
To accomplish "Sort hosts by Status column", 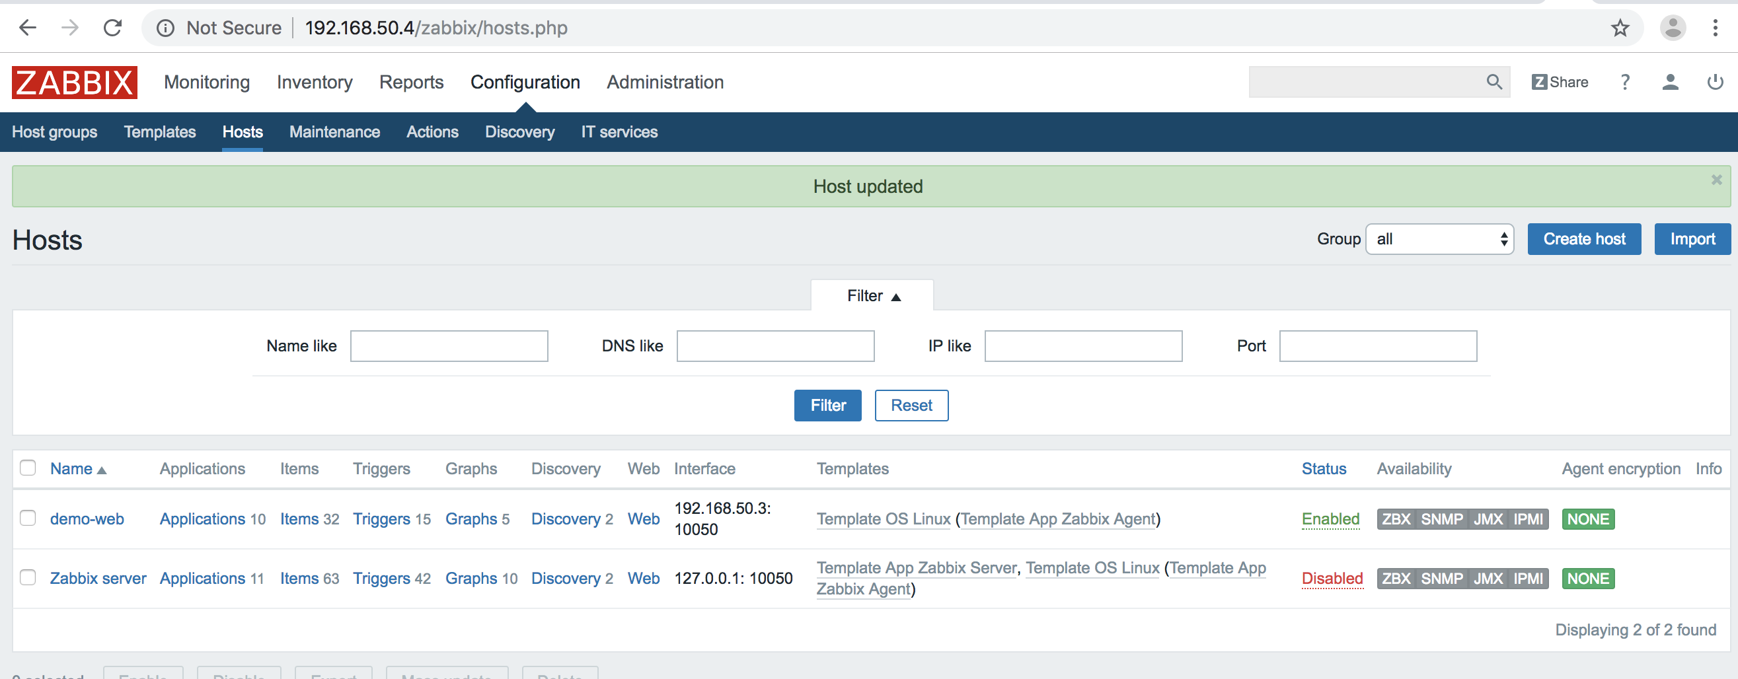I will 1323,468.
